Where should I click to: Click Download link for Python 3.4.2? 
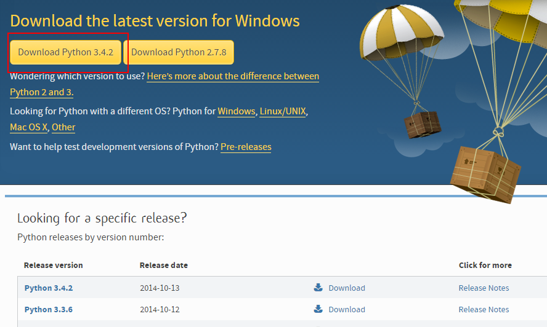[x=347, y=288]
